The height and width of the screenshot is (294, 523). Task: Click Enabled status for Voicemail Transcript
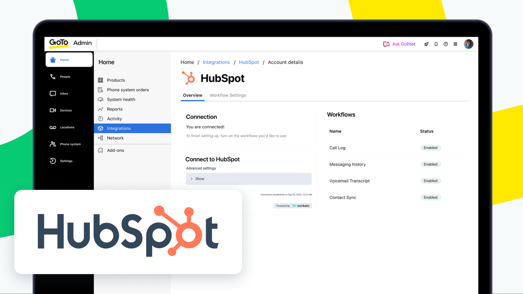430,181
